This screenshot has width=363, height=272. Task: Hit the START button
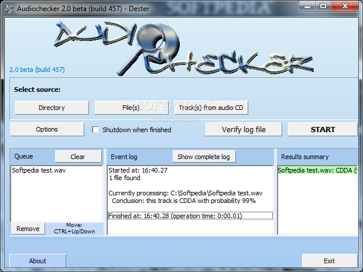click(x=323, y=129)
